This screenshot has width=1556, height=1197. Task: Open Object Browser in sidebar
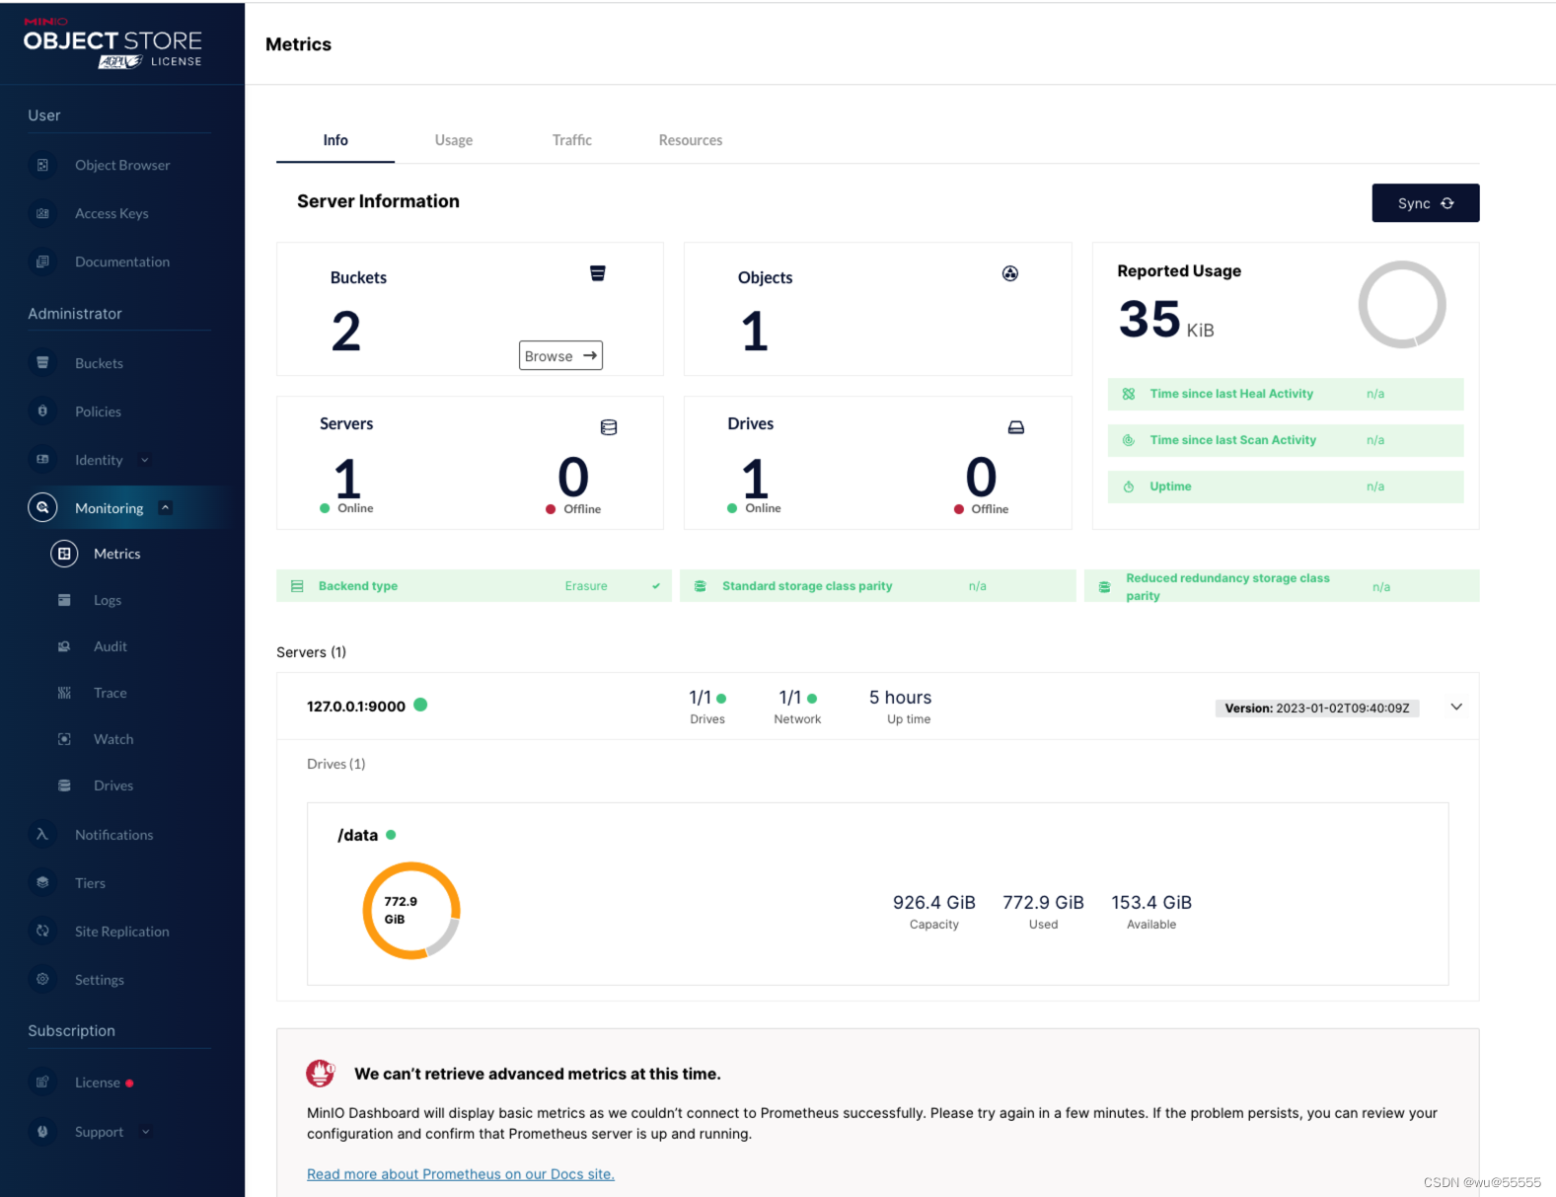[x=122, y=165]
